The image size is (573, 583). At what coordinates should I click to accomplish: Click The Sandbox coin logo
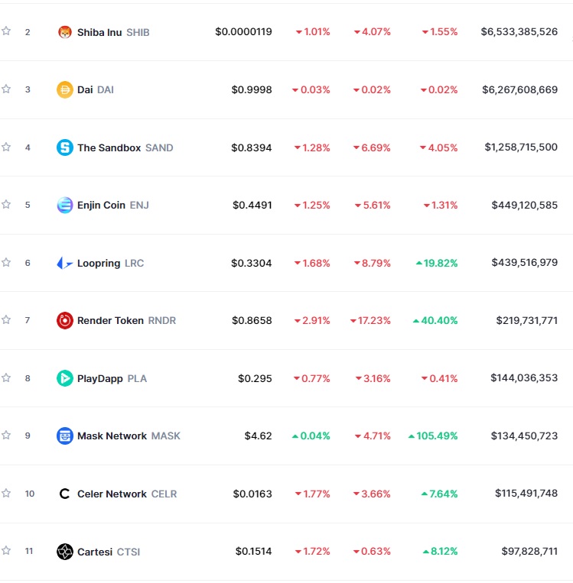(65, 147)
